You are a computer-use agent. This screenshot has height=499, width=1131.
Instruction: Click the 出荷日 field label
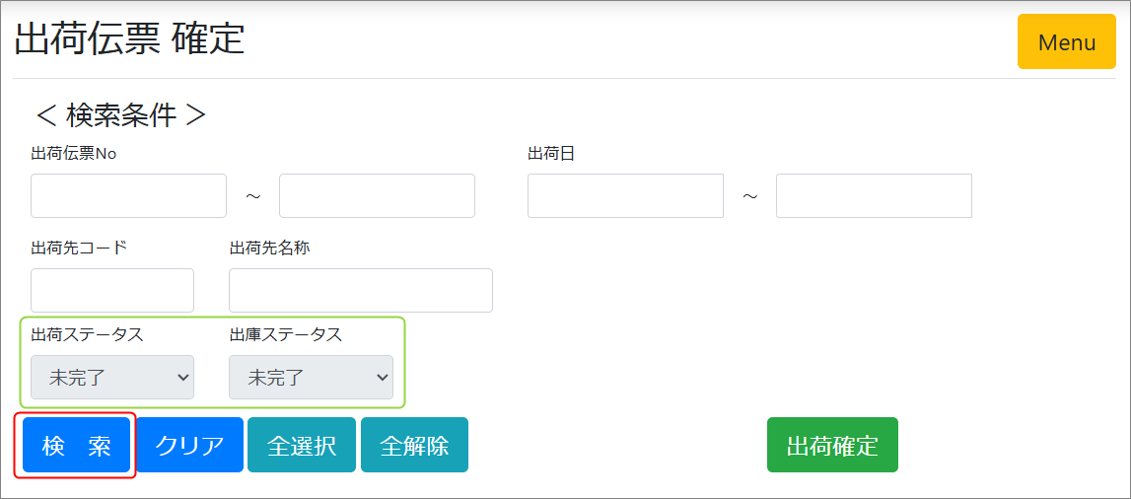click(551, 153)
